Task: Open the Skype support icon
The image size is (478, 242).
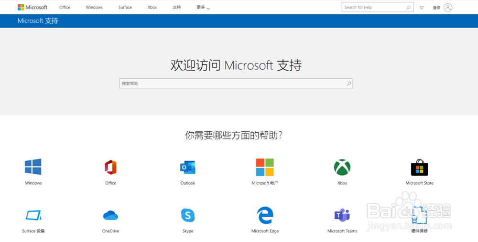Action: tap(188, 215)
